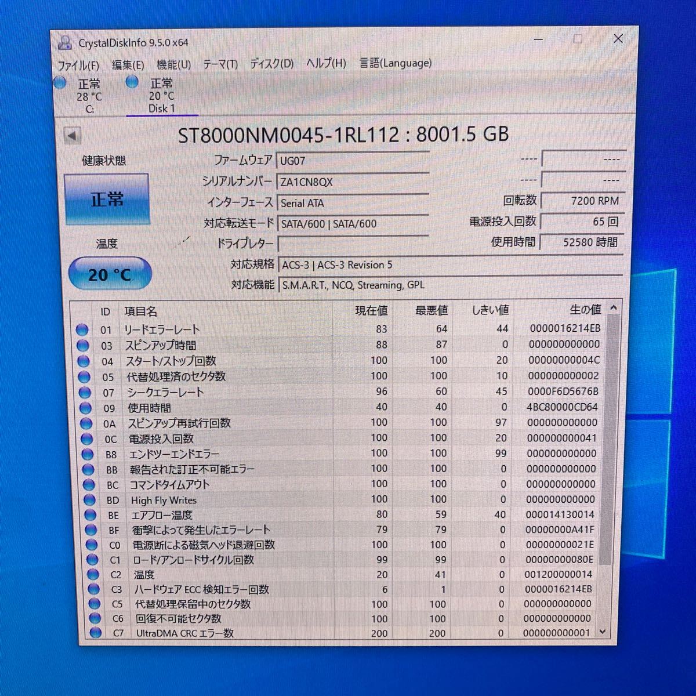696x696 pixels.
Task: Click the power-on hours field 52580 時間
Action: pyautogui.click(x=582, y=242)
